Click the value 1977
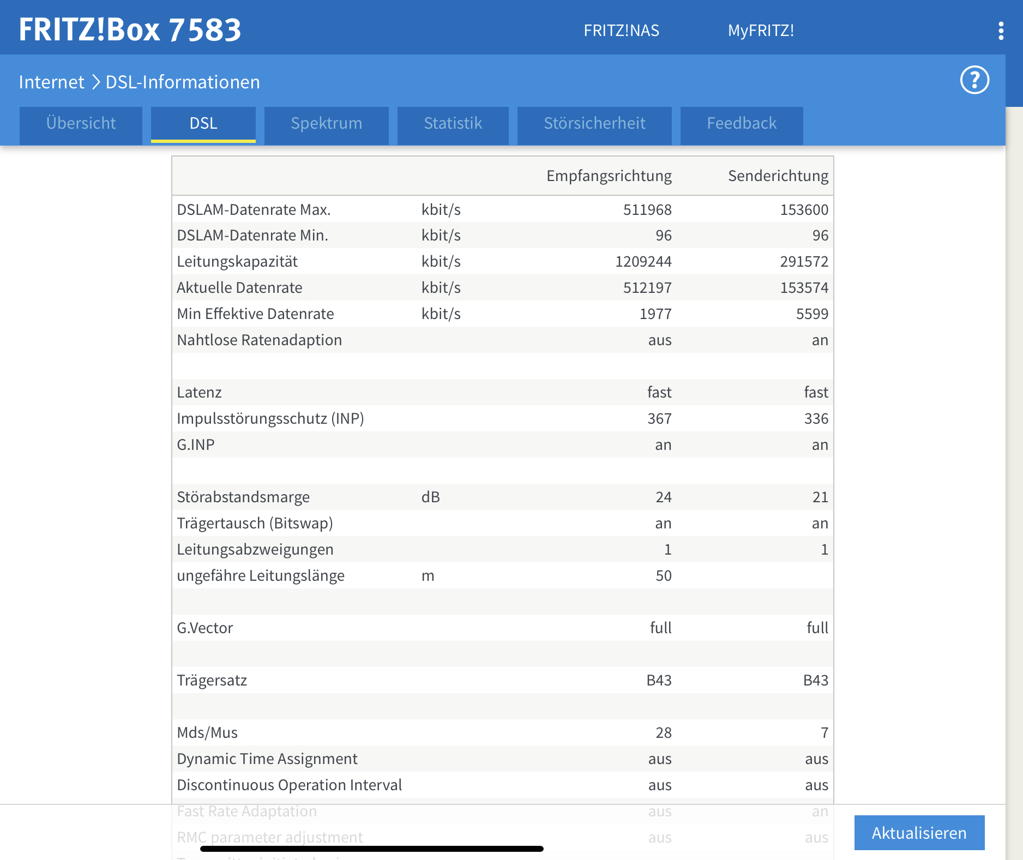1023x860 pixels. 655,314
